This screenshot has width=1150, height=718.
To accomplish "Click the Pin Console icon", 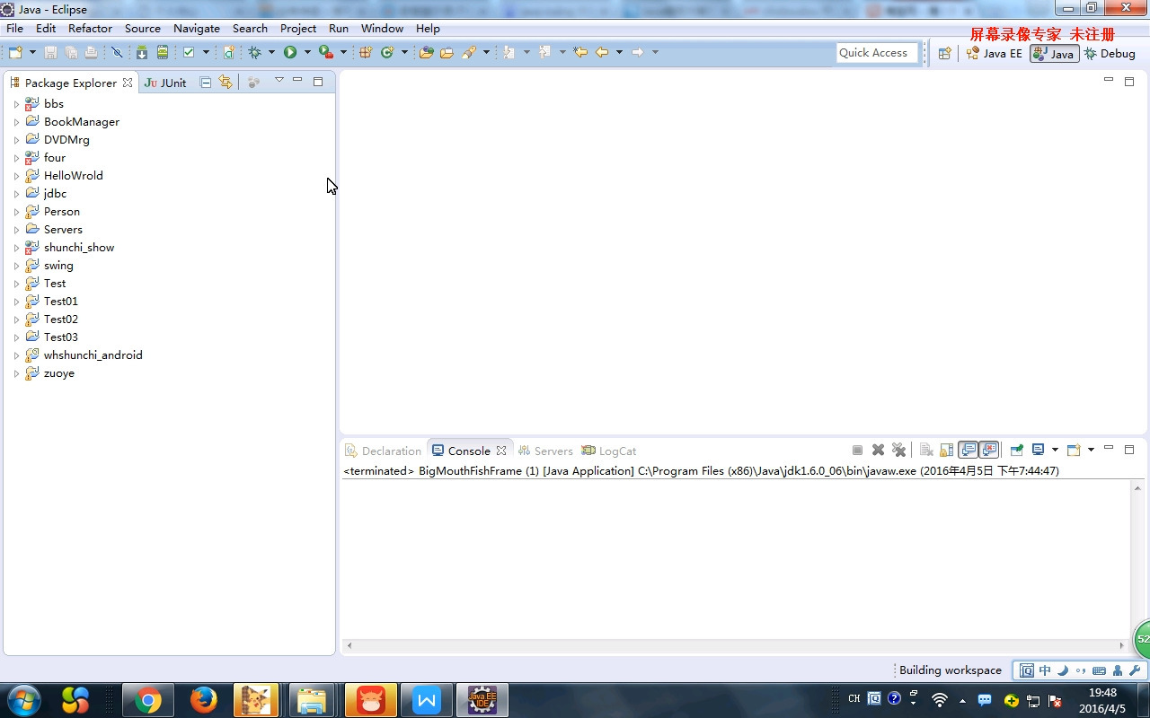I will point(1016,451).
